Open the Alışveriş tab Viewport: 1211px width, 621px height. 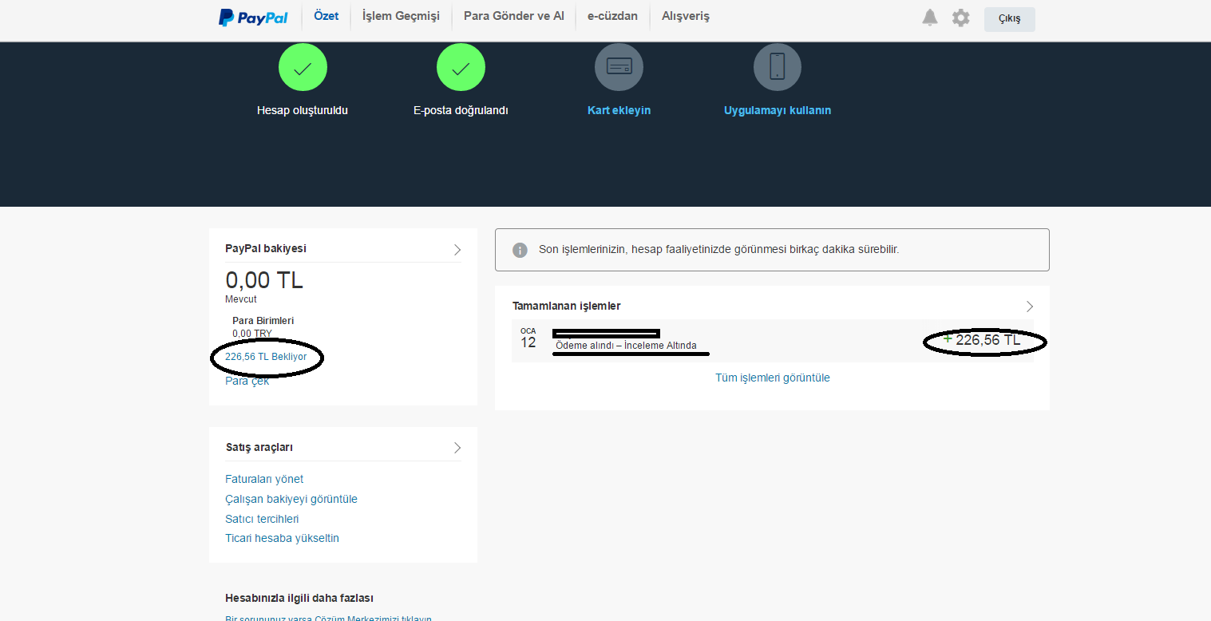[x=686, y=16]
